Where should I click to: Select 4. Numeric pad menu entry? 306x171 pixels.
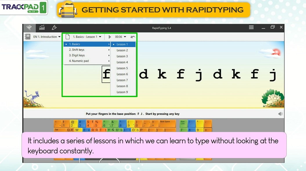pos(87,61)
